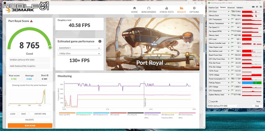Open GPU Clock sensor dropdown arrow
The height and width of the screenshot is (131, 265).
pos(229,12)
